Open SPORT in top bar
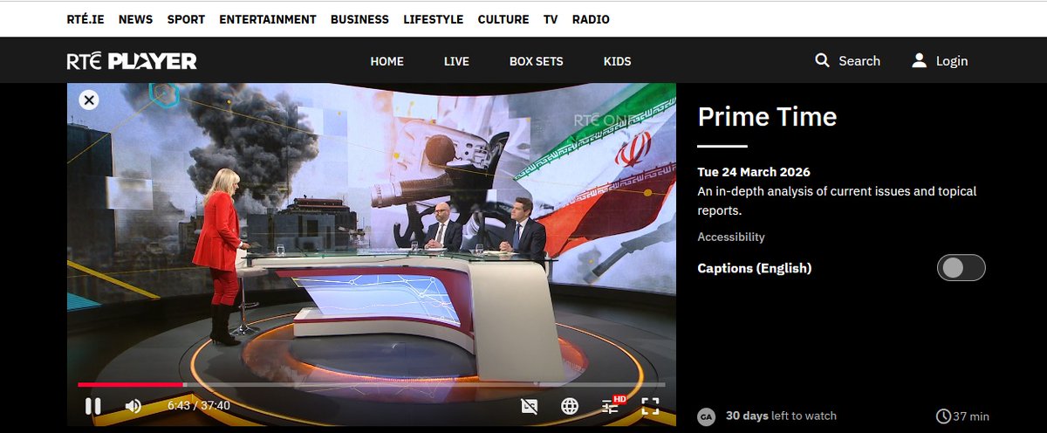The height and width of the screenshot is (433, 1047). coord(185,19)
